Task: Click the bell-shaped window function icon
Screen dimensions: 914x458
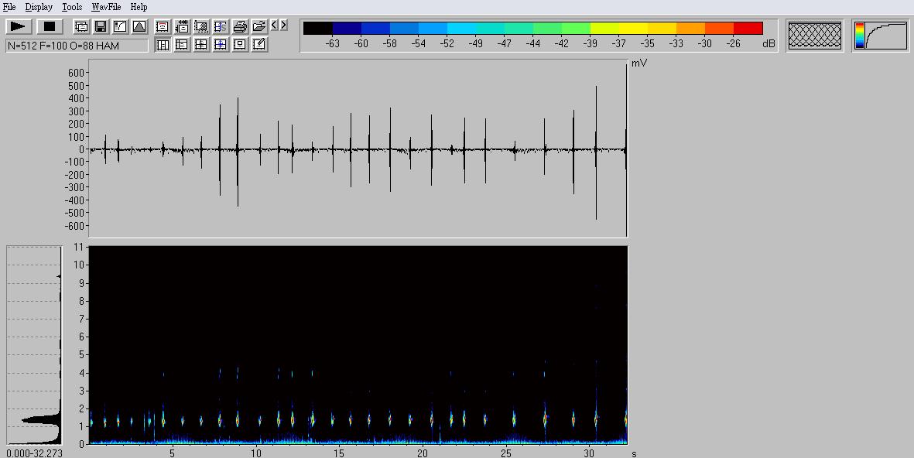Action: [x=139, y=26]
